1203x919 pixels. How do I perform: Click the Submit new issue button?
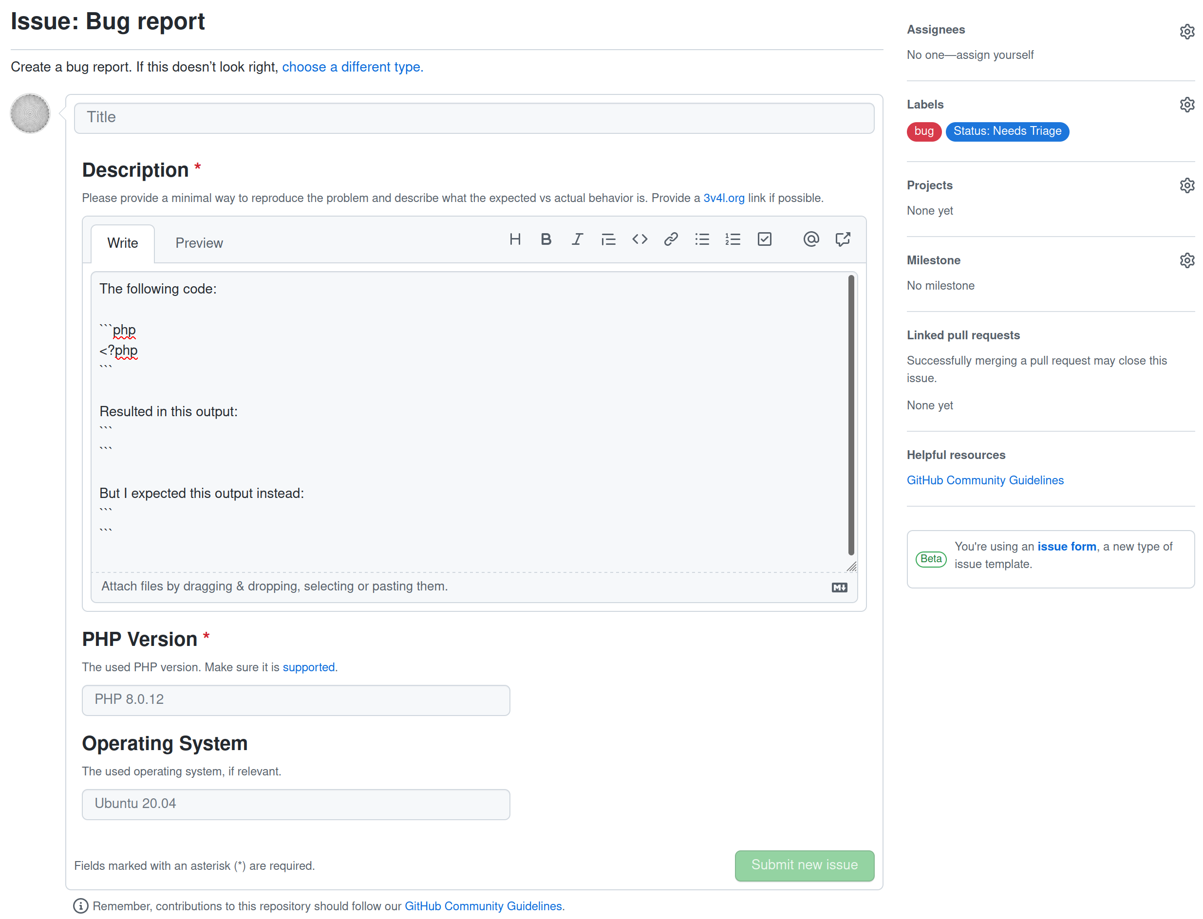[804, 865]
